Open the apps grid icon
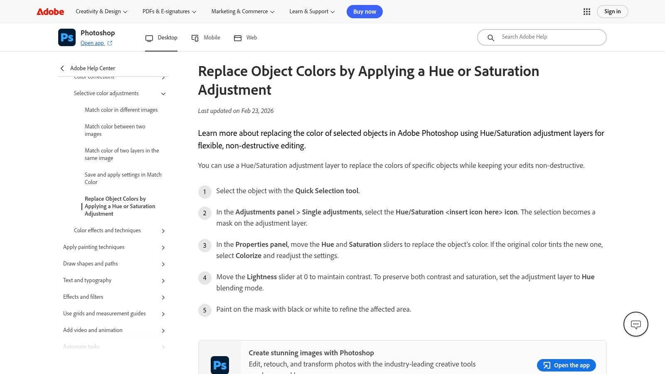 tap(587, 12)
